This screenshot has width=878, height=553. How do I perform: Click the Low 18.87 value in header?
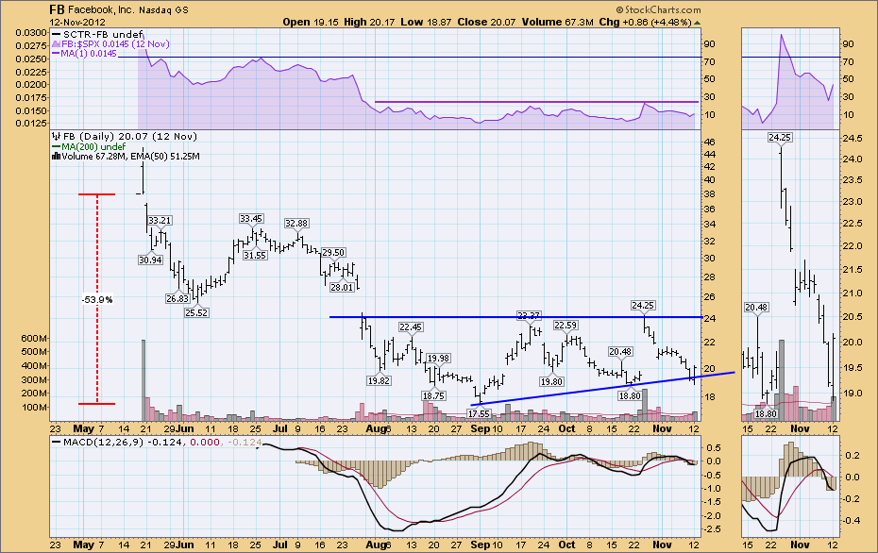coord(426,22)
